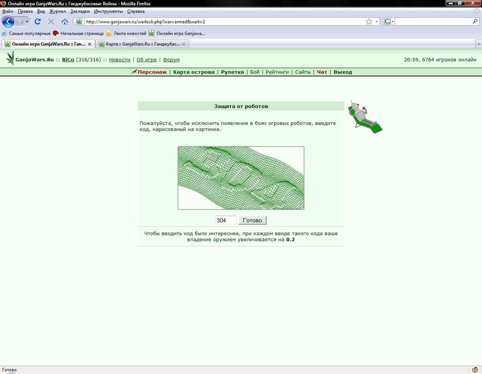The width and height of the screenshot is (482, 374).
Task: Open the Бой section
Action: tap(255, 72)
